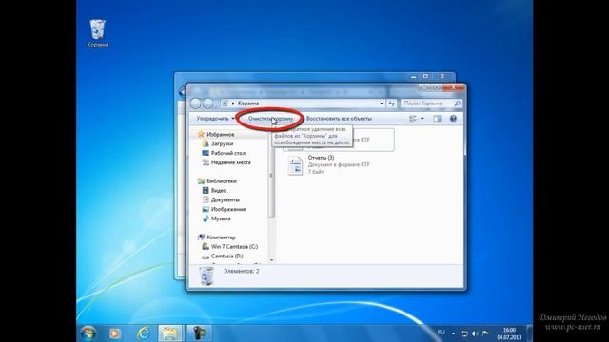Close the Корзина Explorer window
Image resolution: width=609 pixels, height=342 pixels.
[453, 88]
